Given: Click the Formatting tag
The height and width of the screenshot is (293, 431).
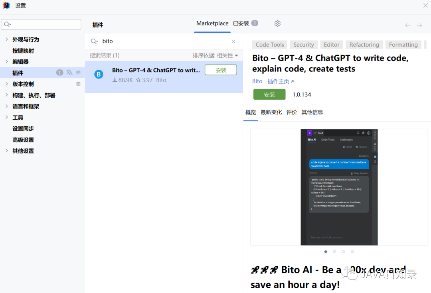Looking at the screenshot, I should [403, 45].
